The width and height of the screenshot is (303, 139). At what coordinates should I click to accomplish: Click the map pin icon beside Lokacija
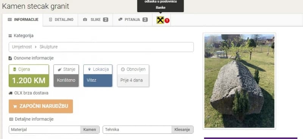[x=89, y=69]
